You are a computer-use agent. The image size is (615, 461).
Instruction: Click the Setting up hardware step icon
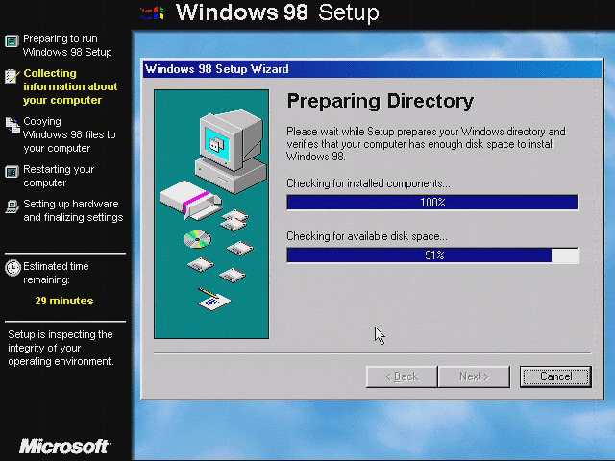(x=12, y=206)
